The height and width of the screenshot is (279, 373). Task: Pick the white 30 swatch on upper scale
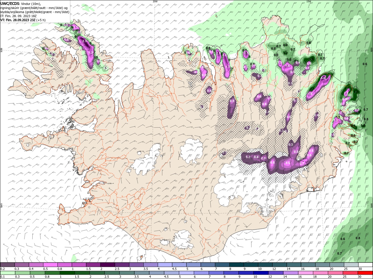365,265
